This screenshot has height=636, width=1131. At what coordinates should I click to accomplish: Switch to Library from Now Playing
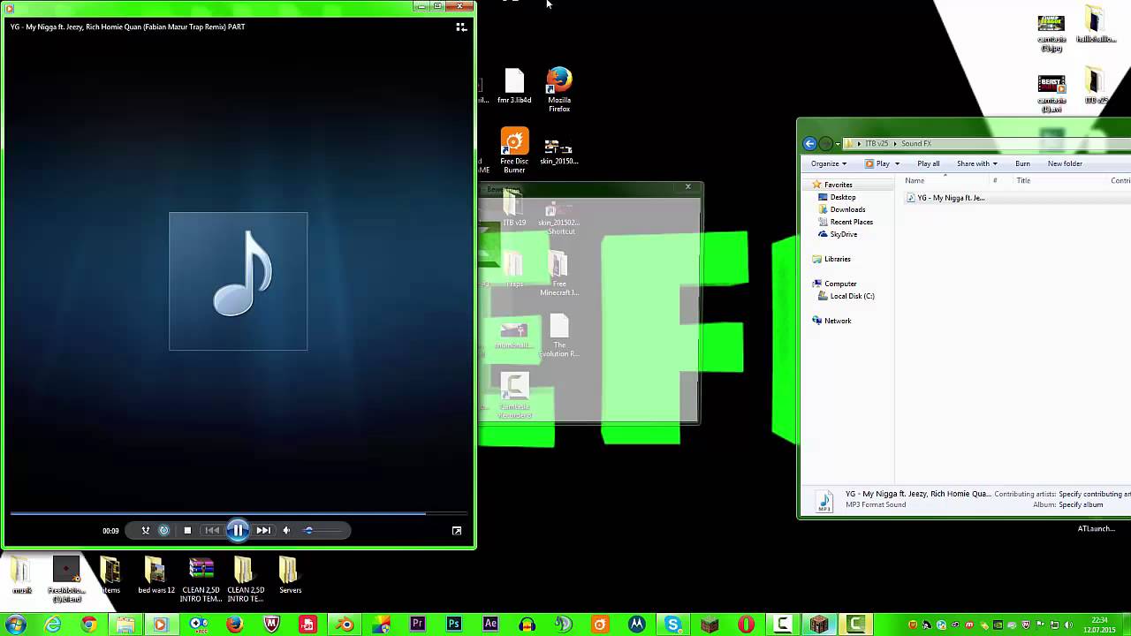point(461,27)
